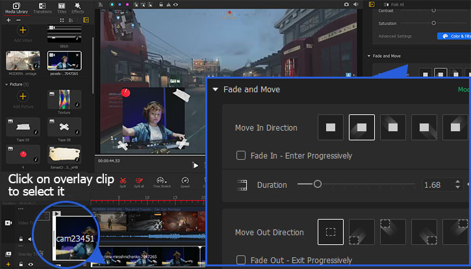Image resolution: width=471 pixels, height=269 pixels.
Task: Select the Texture picture thumbnail
Action: click(64, 101)
